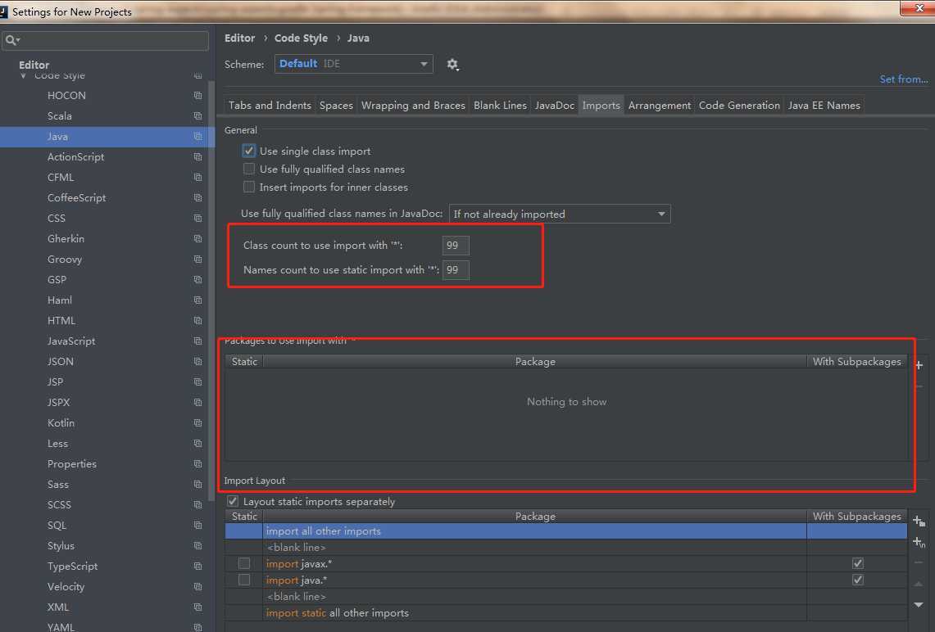Open the fully qualified names in JavaDoc dropdown
935x632 pixels.
point(560,214)
